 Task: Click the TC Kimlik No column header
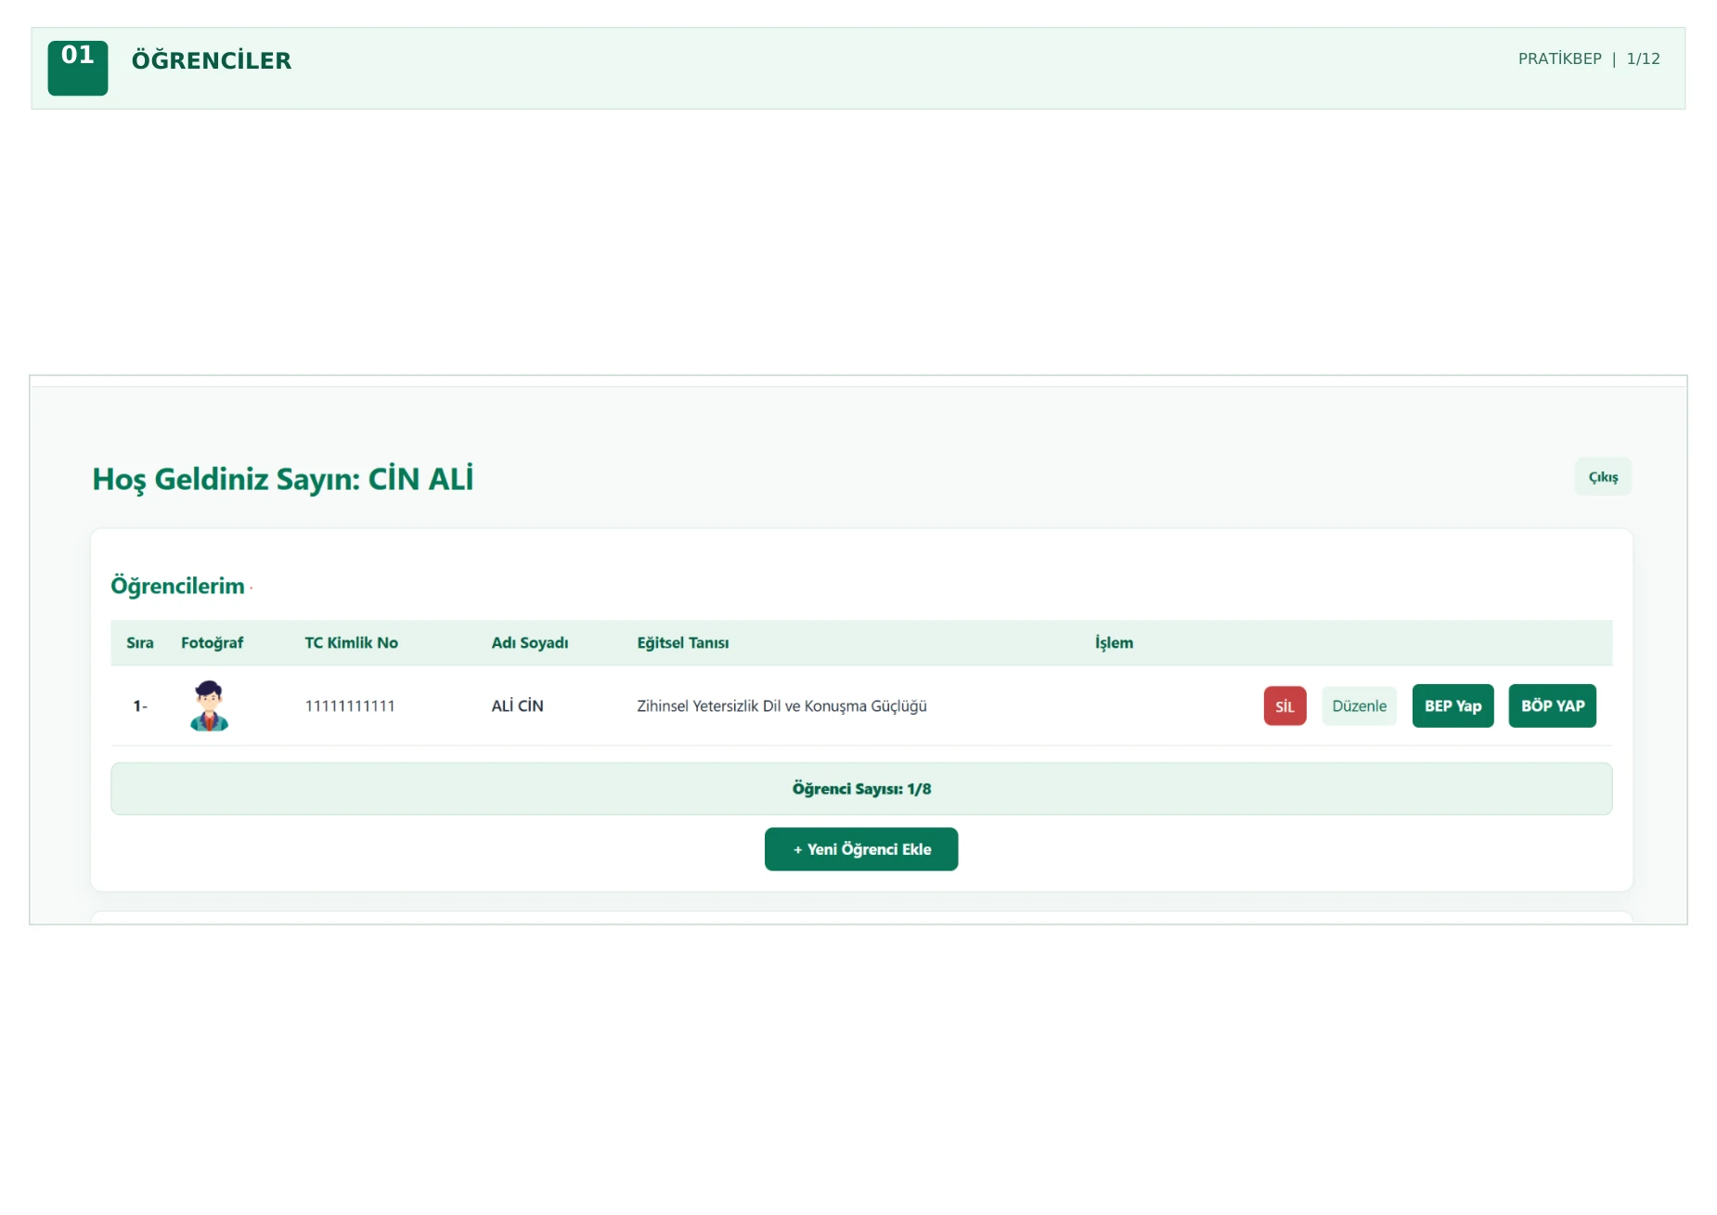(351, 642)
